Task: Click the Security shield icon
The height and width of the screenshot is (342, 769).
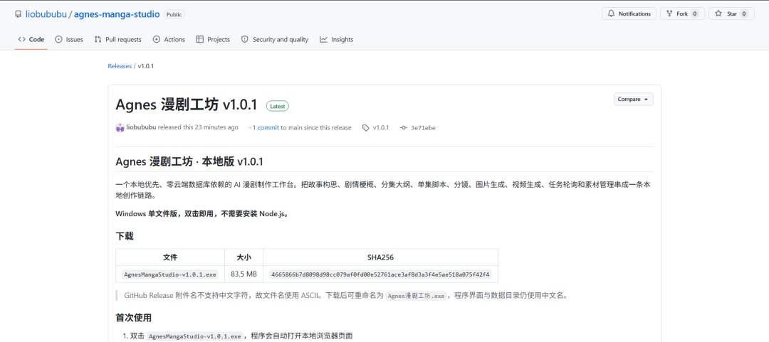Action: 245,39
